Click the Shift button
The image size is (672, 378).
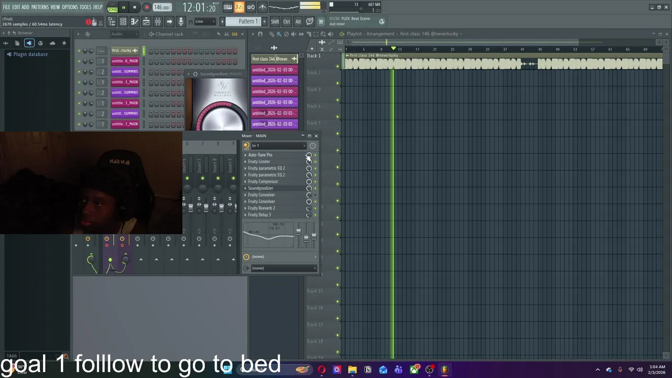tap(275, 22)
